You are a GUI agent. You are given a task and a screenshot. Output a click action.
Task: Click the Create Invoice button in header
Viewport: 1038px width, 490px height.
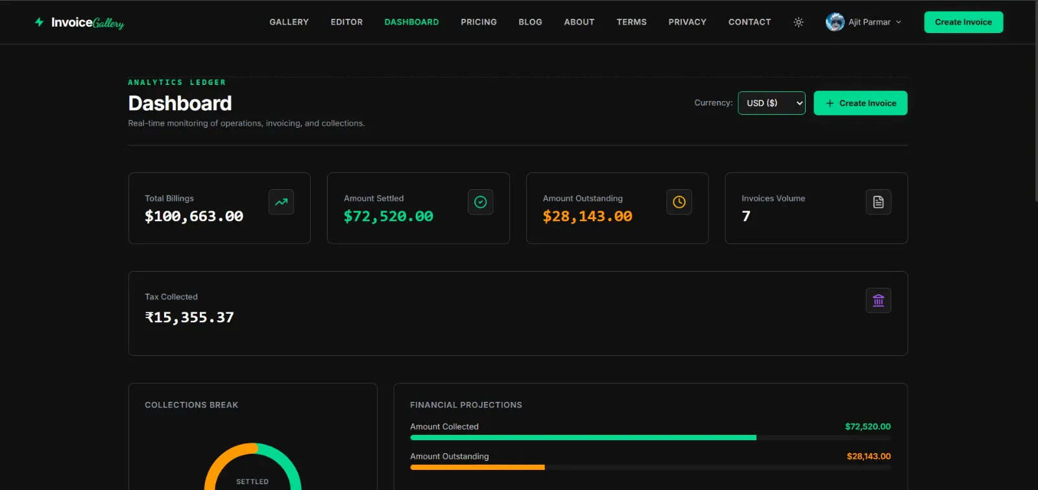[963, 22]
